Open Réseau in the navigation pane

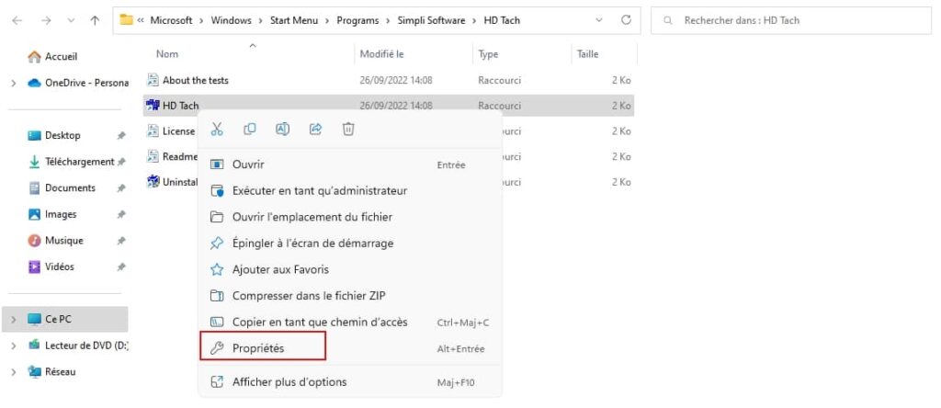[60, 372]
